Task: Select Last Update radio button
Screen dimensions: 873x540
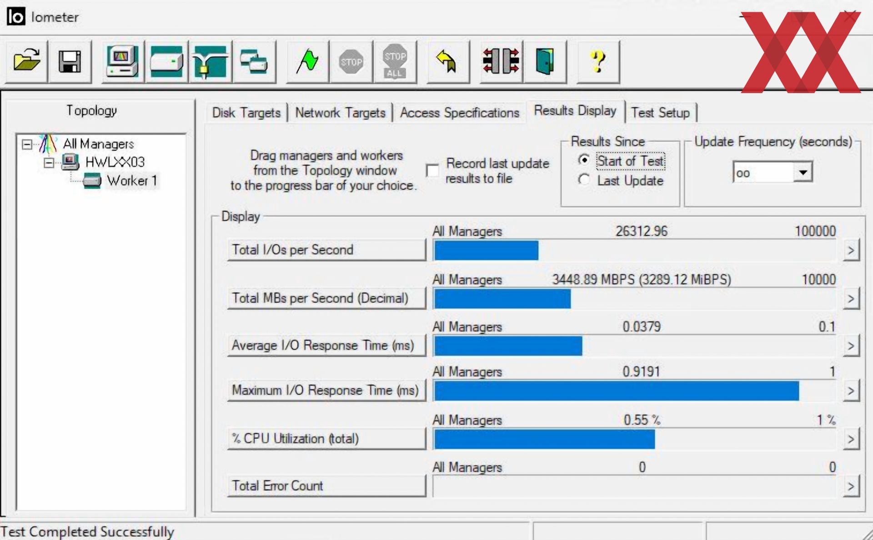Action: [x=584, y=180]
